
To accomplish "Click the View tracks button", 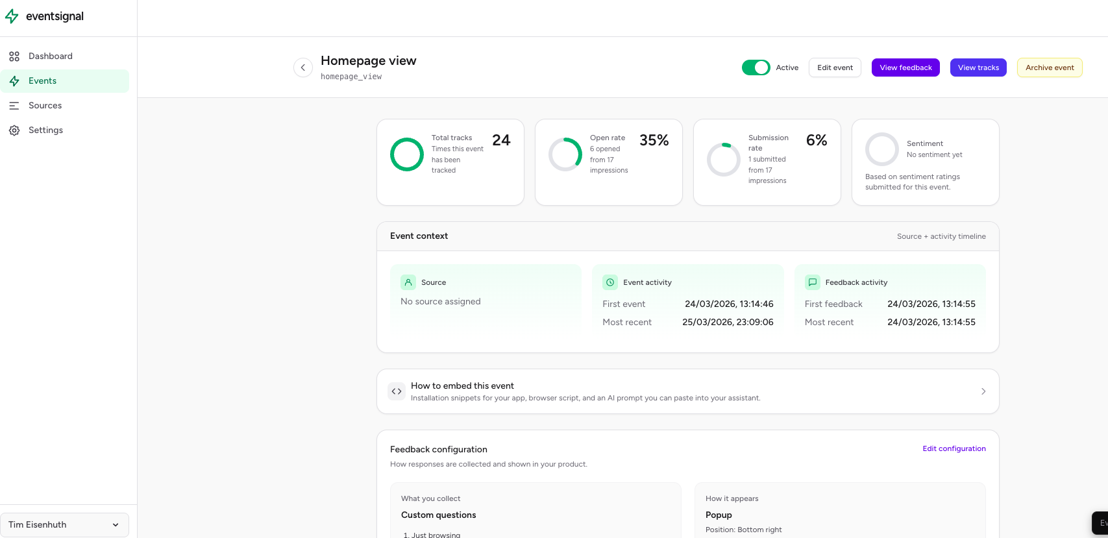I will click(978, 67).
